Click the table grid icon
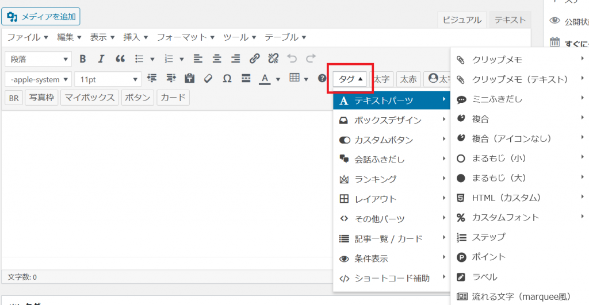Image resolution: width=589 pixels, height=305 pixels. (x=294, y=78)
